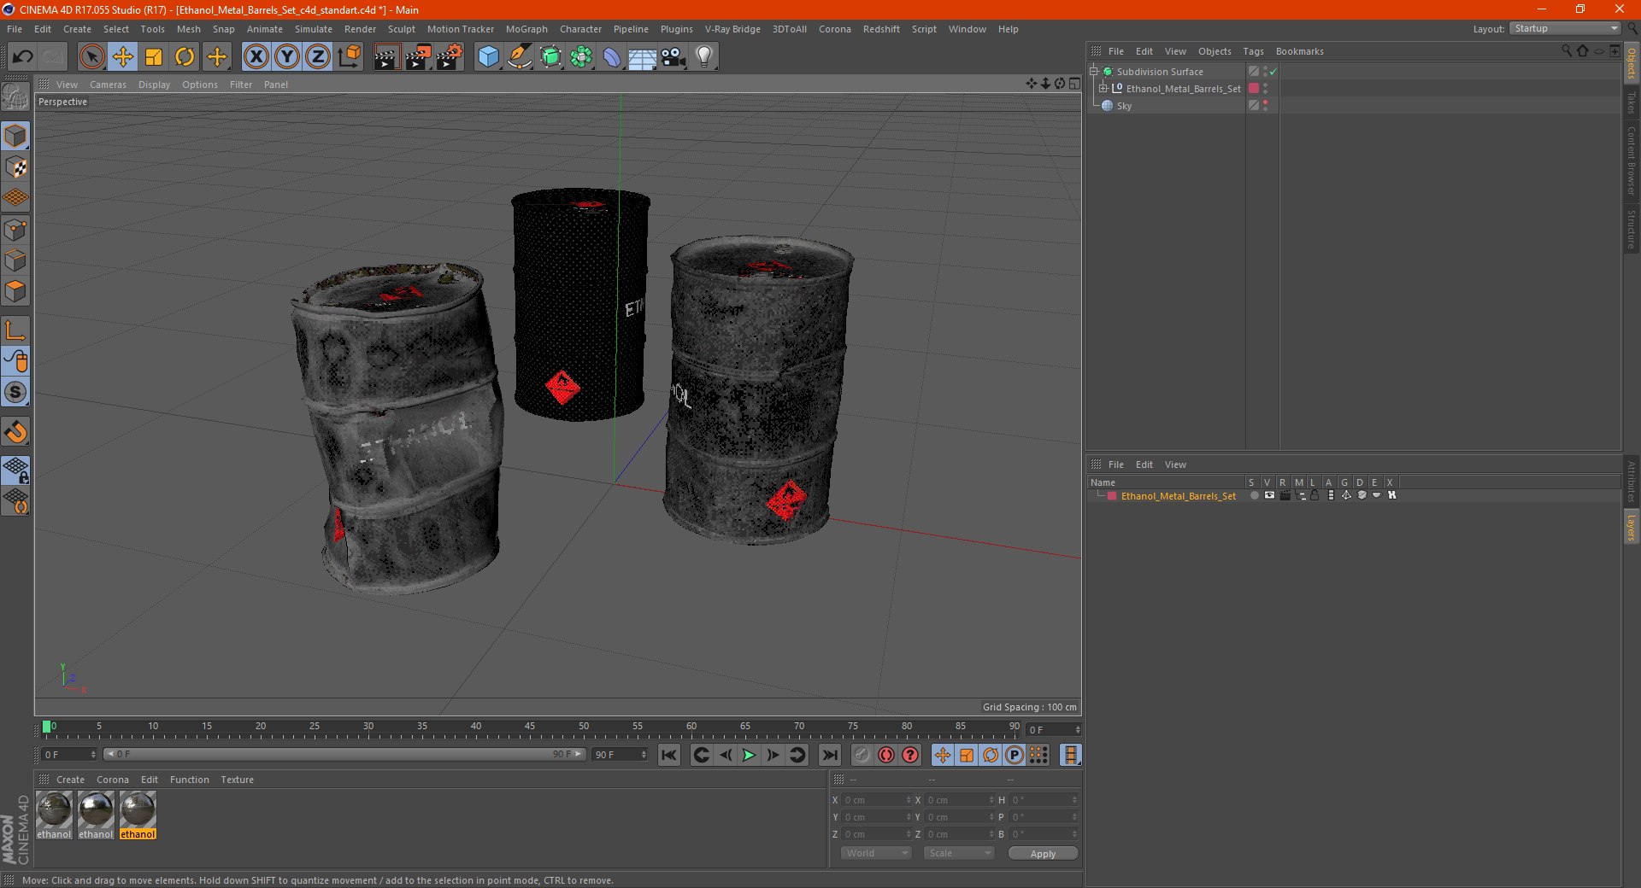Activate Texture mode in left palette

(x=15, y=167)
